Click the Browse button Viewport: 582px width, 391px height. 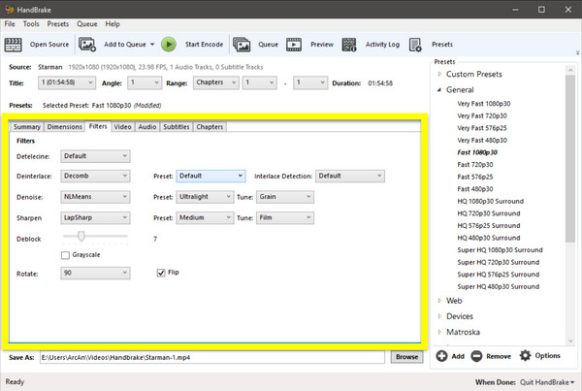[x=407, y=357]
